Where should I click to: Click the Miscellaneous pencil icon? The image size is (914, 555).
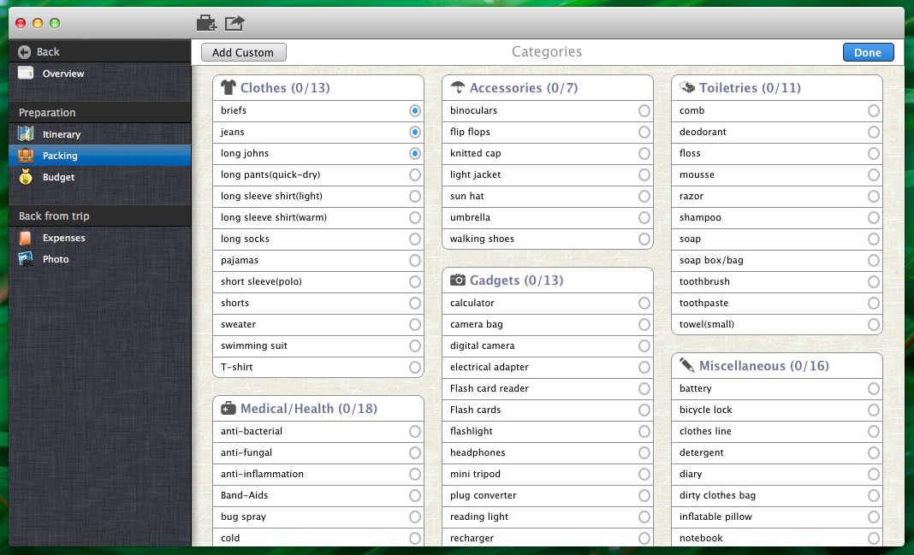687,365
